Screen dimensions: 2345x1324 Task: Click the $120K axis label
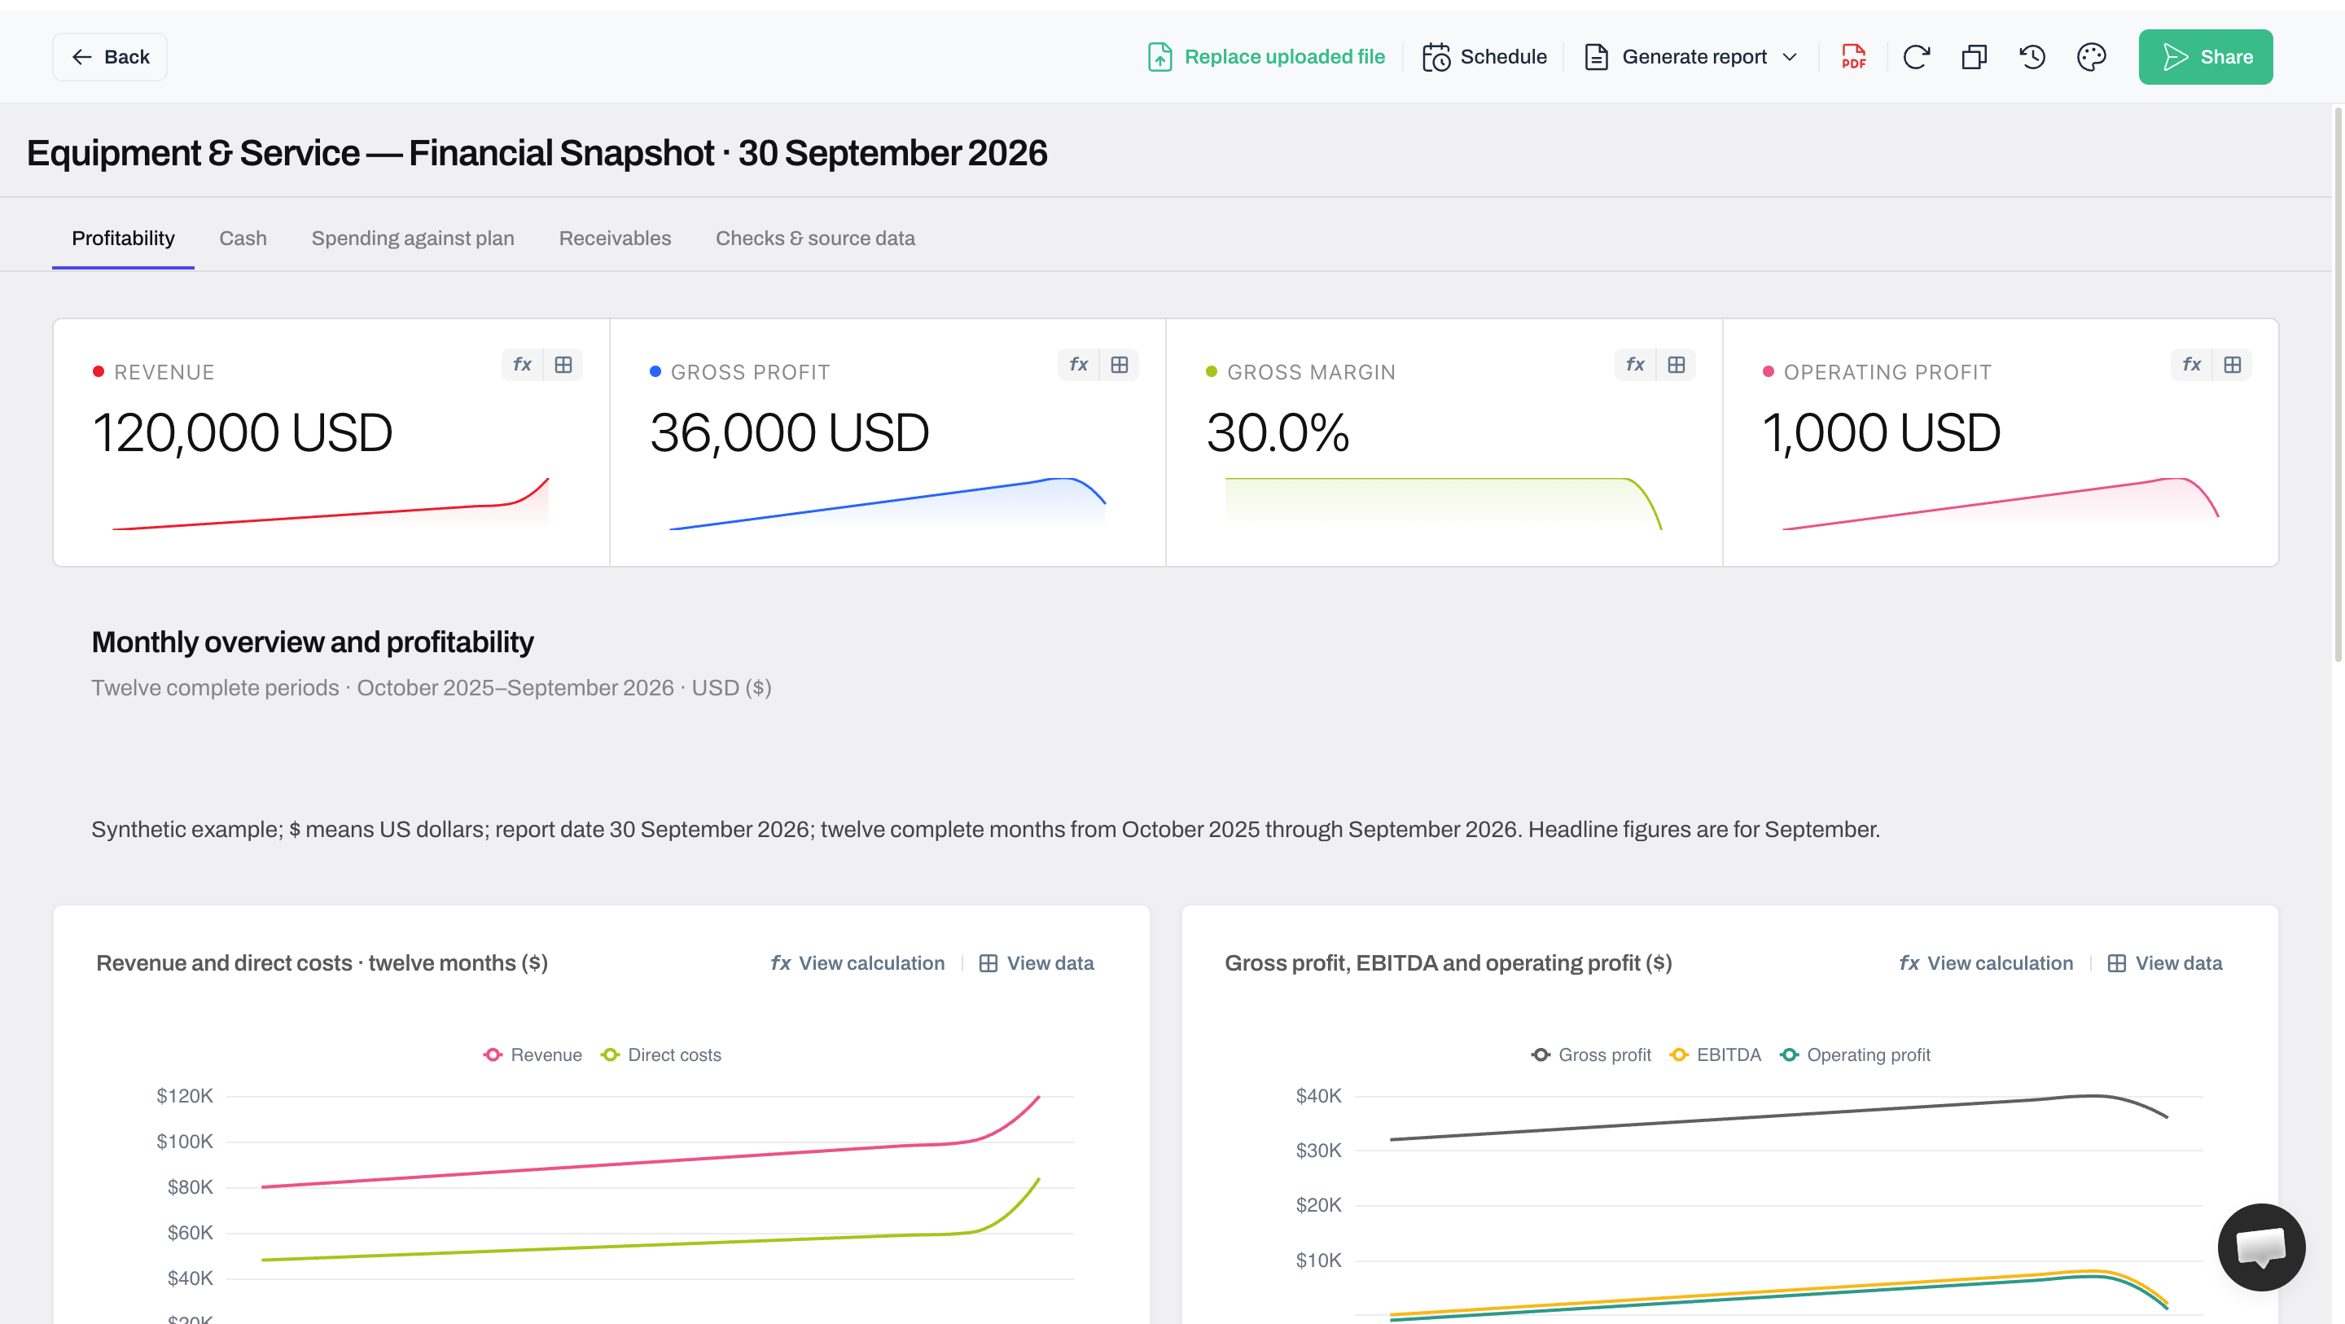click(x=185, y=1095)
